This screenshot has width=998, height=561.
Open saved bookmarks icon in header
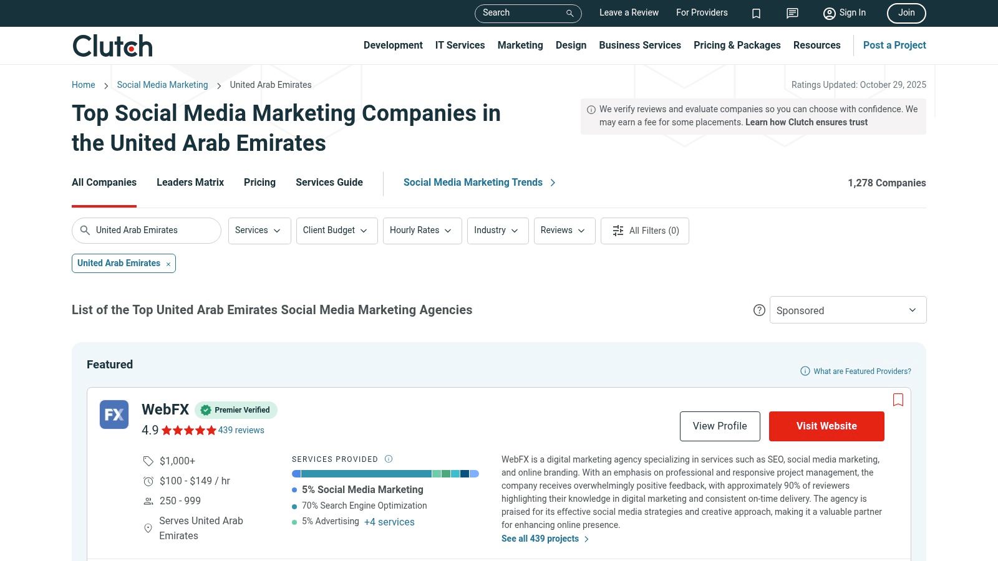click(x=756, y=13)
